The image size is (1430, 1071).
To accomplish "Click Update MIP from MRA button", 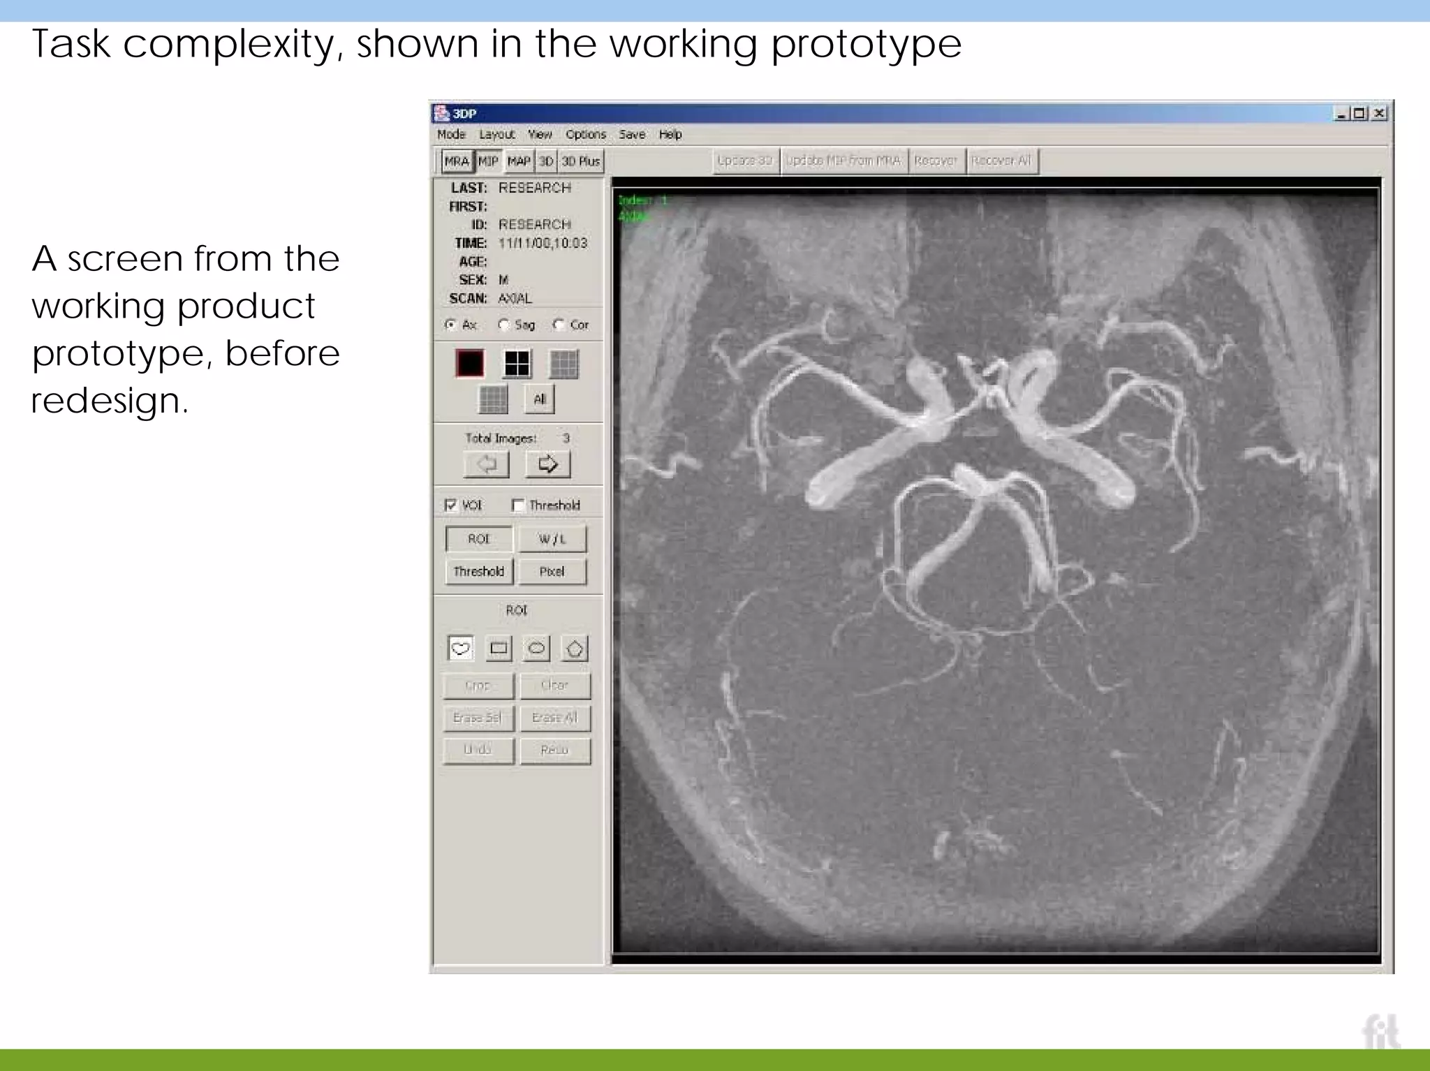I will pos(843,161).
